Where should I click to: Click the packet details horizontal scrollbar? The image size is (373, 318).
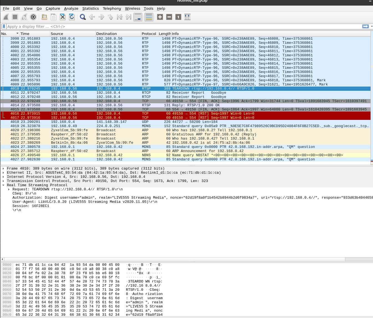click(x=174, y=259)
